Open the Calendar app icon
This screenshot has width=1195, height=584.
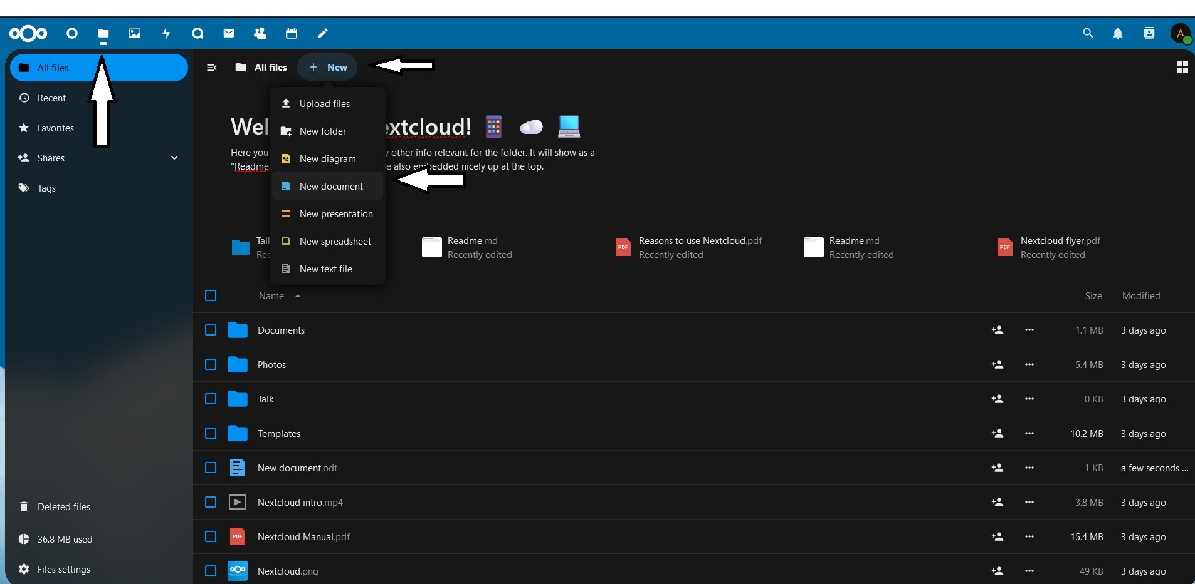click(x=292, y=33)
